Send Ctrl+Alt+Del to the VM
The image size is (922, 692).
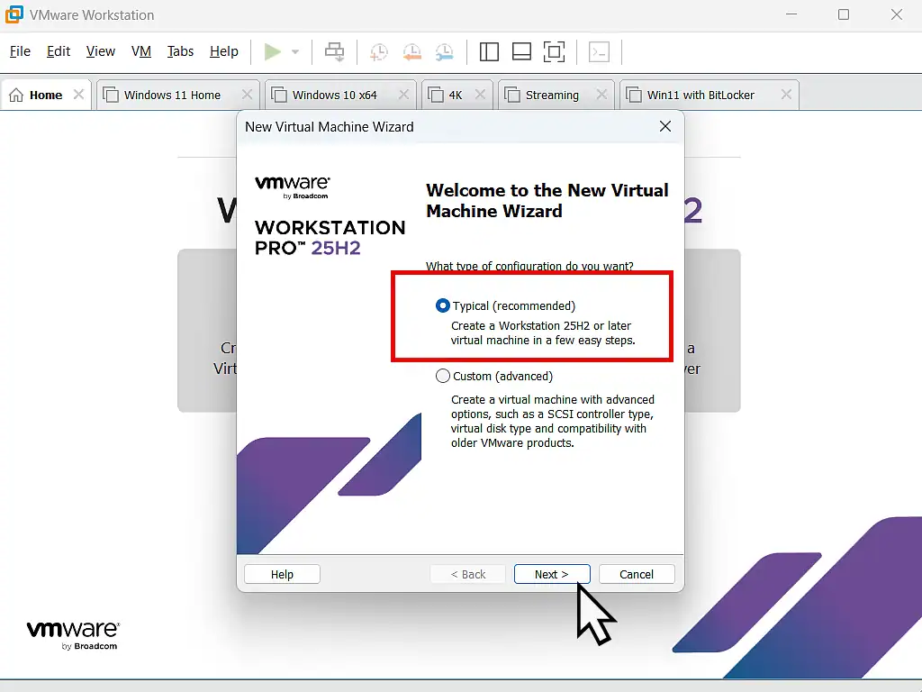[334, 51]
